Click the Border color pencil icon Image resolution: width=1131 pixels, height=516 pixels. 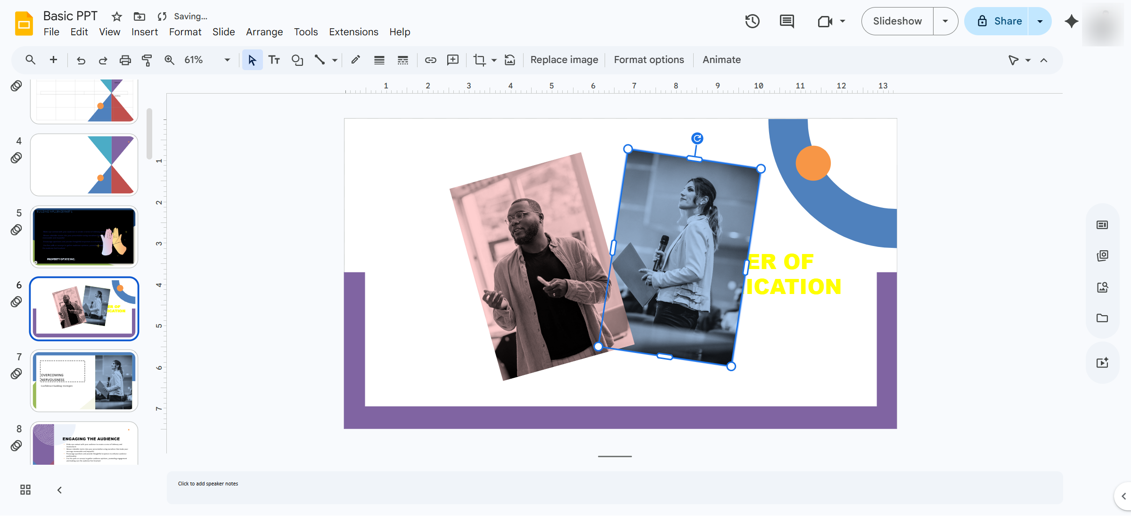pyautogui.click(x=356, y=60)
